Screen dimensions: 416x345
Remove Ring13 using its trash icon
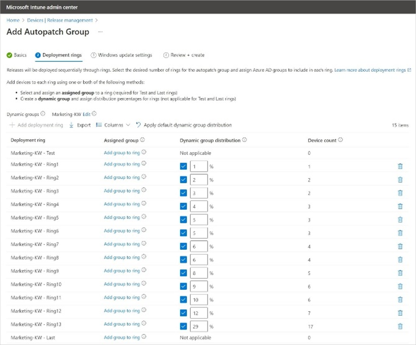coord(400,326)
